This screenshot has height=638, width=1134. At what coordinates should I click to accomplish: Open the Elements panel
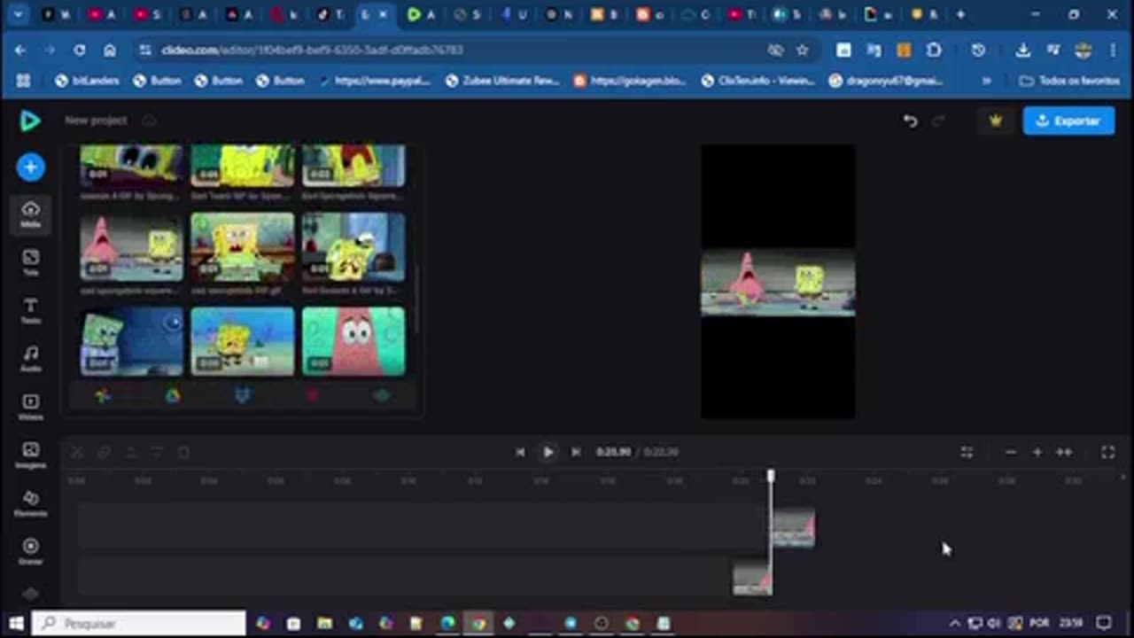point(31,503)
